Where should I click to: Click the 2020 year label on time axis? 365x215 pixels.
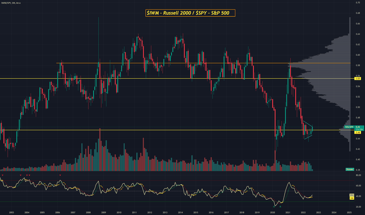click(x=273, y=212)
